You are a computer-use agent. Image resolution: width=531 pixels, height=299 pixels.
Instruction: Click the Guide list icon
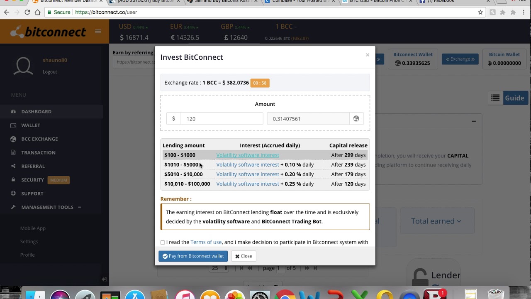pos(495,98)
